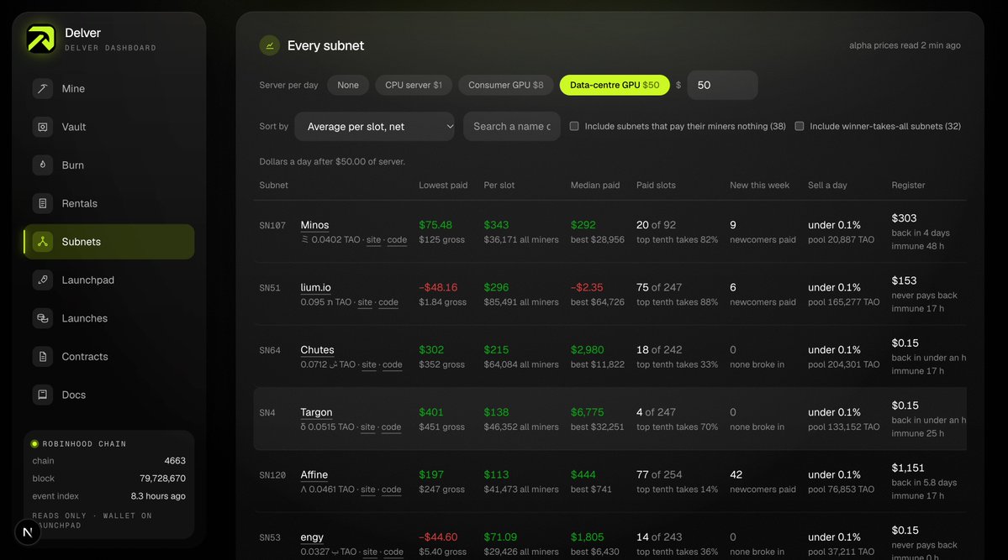Open the Burn menu item
Viewport: 1008px width, 560px height.
pos(108,165)
